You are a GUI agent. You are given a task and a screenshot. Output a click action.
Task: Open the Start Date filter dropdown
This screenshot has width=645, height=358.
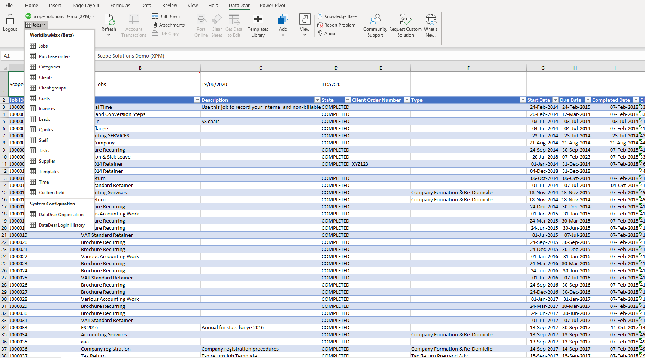coord(556,100)
